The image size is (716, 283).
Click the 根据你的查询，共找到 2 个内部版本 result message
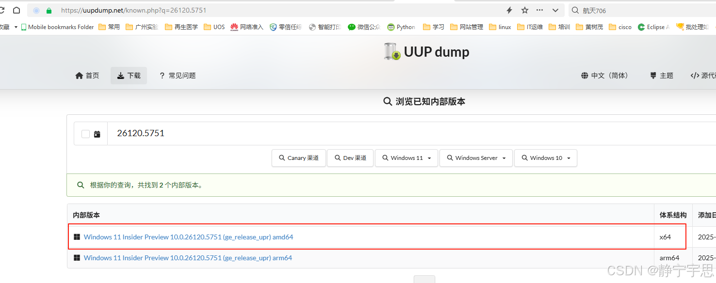[146, 185]
